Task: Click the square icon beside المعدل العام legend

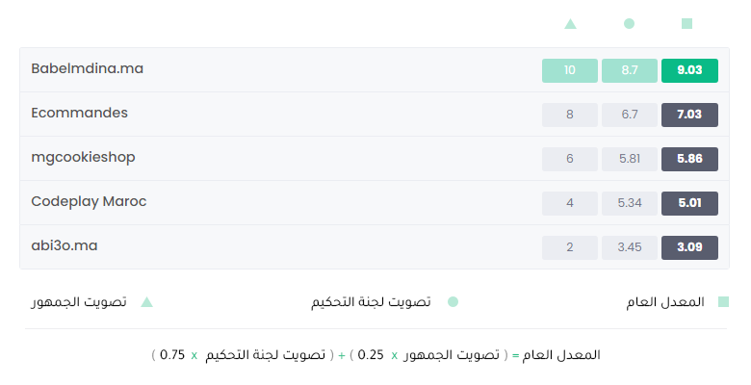Action: (723, 301)
